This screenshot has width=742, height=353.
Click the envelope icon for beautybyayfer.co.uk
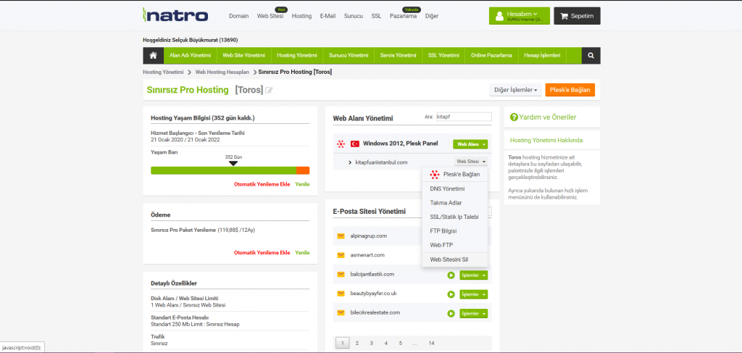click(341, 294)
